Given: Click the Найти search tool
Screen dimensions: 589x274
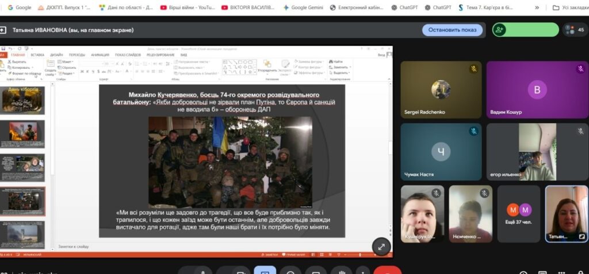Looking at the screenshot, I should tap(336, 61).
